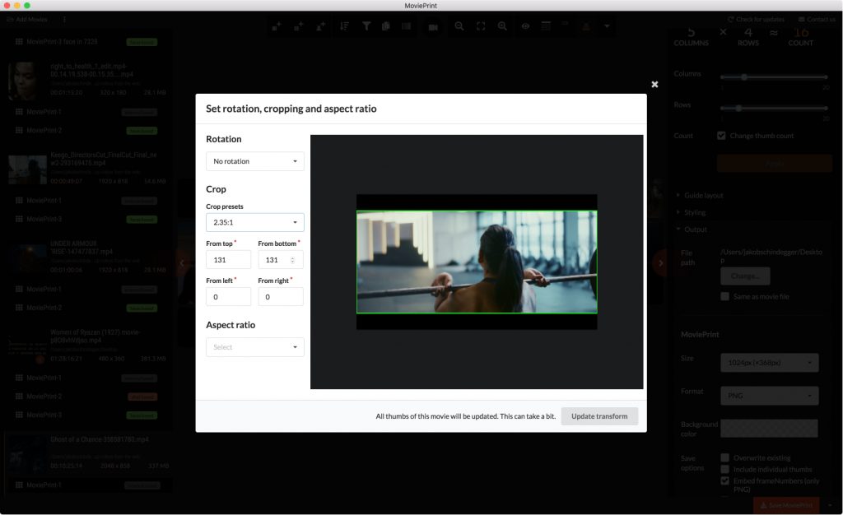Click the Contact us link
843x515 pixels.
816,19
